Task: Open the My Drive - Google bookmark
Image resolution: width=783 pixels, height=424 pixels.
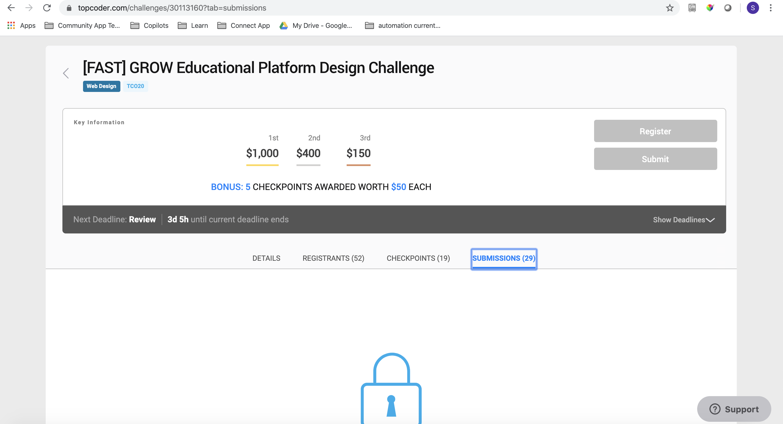Action: 316,26
